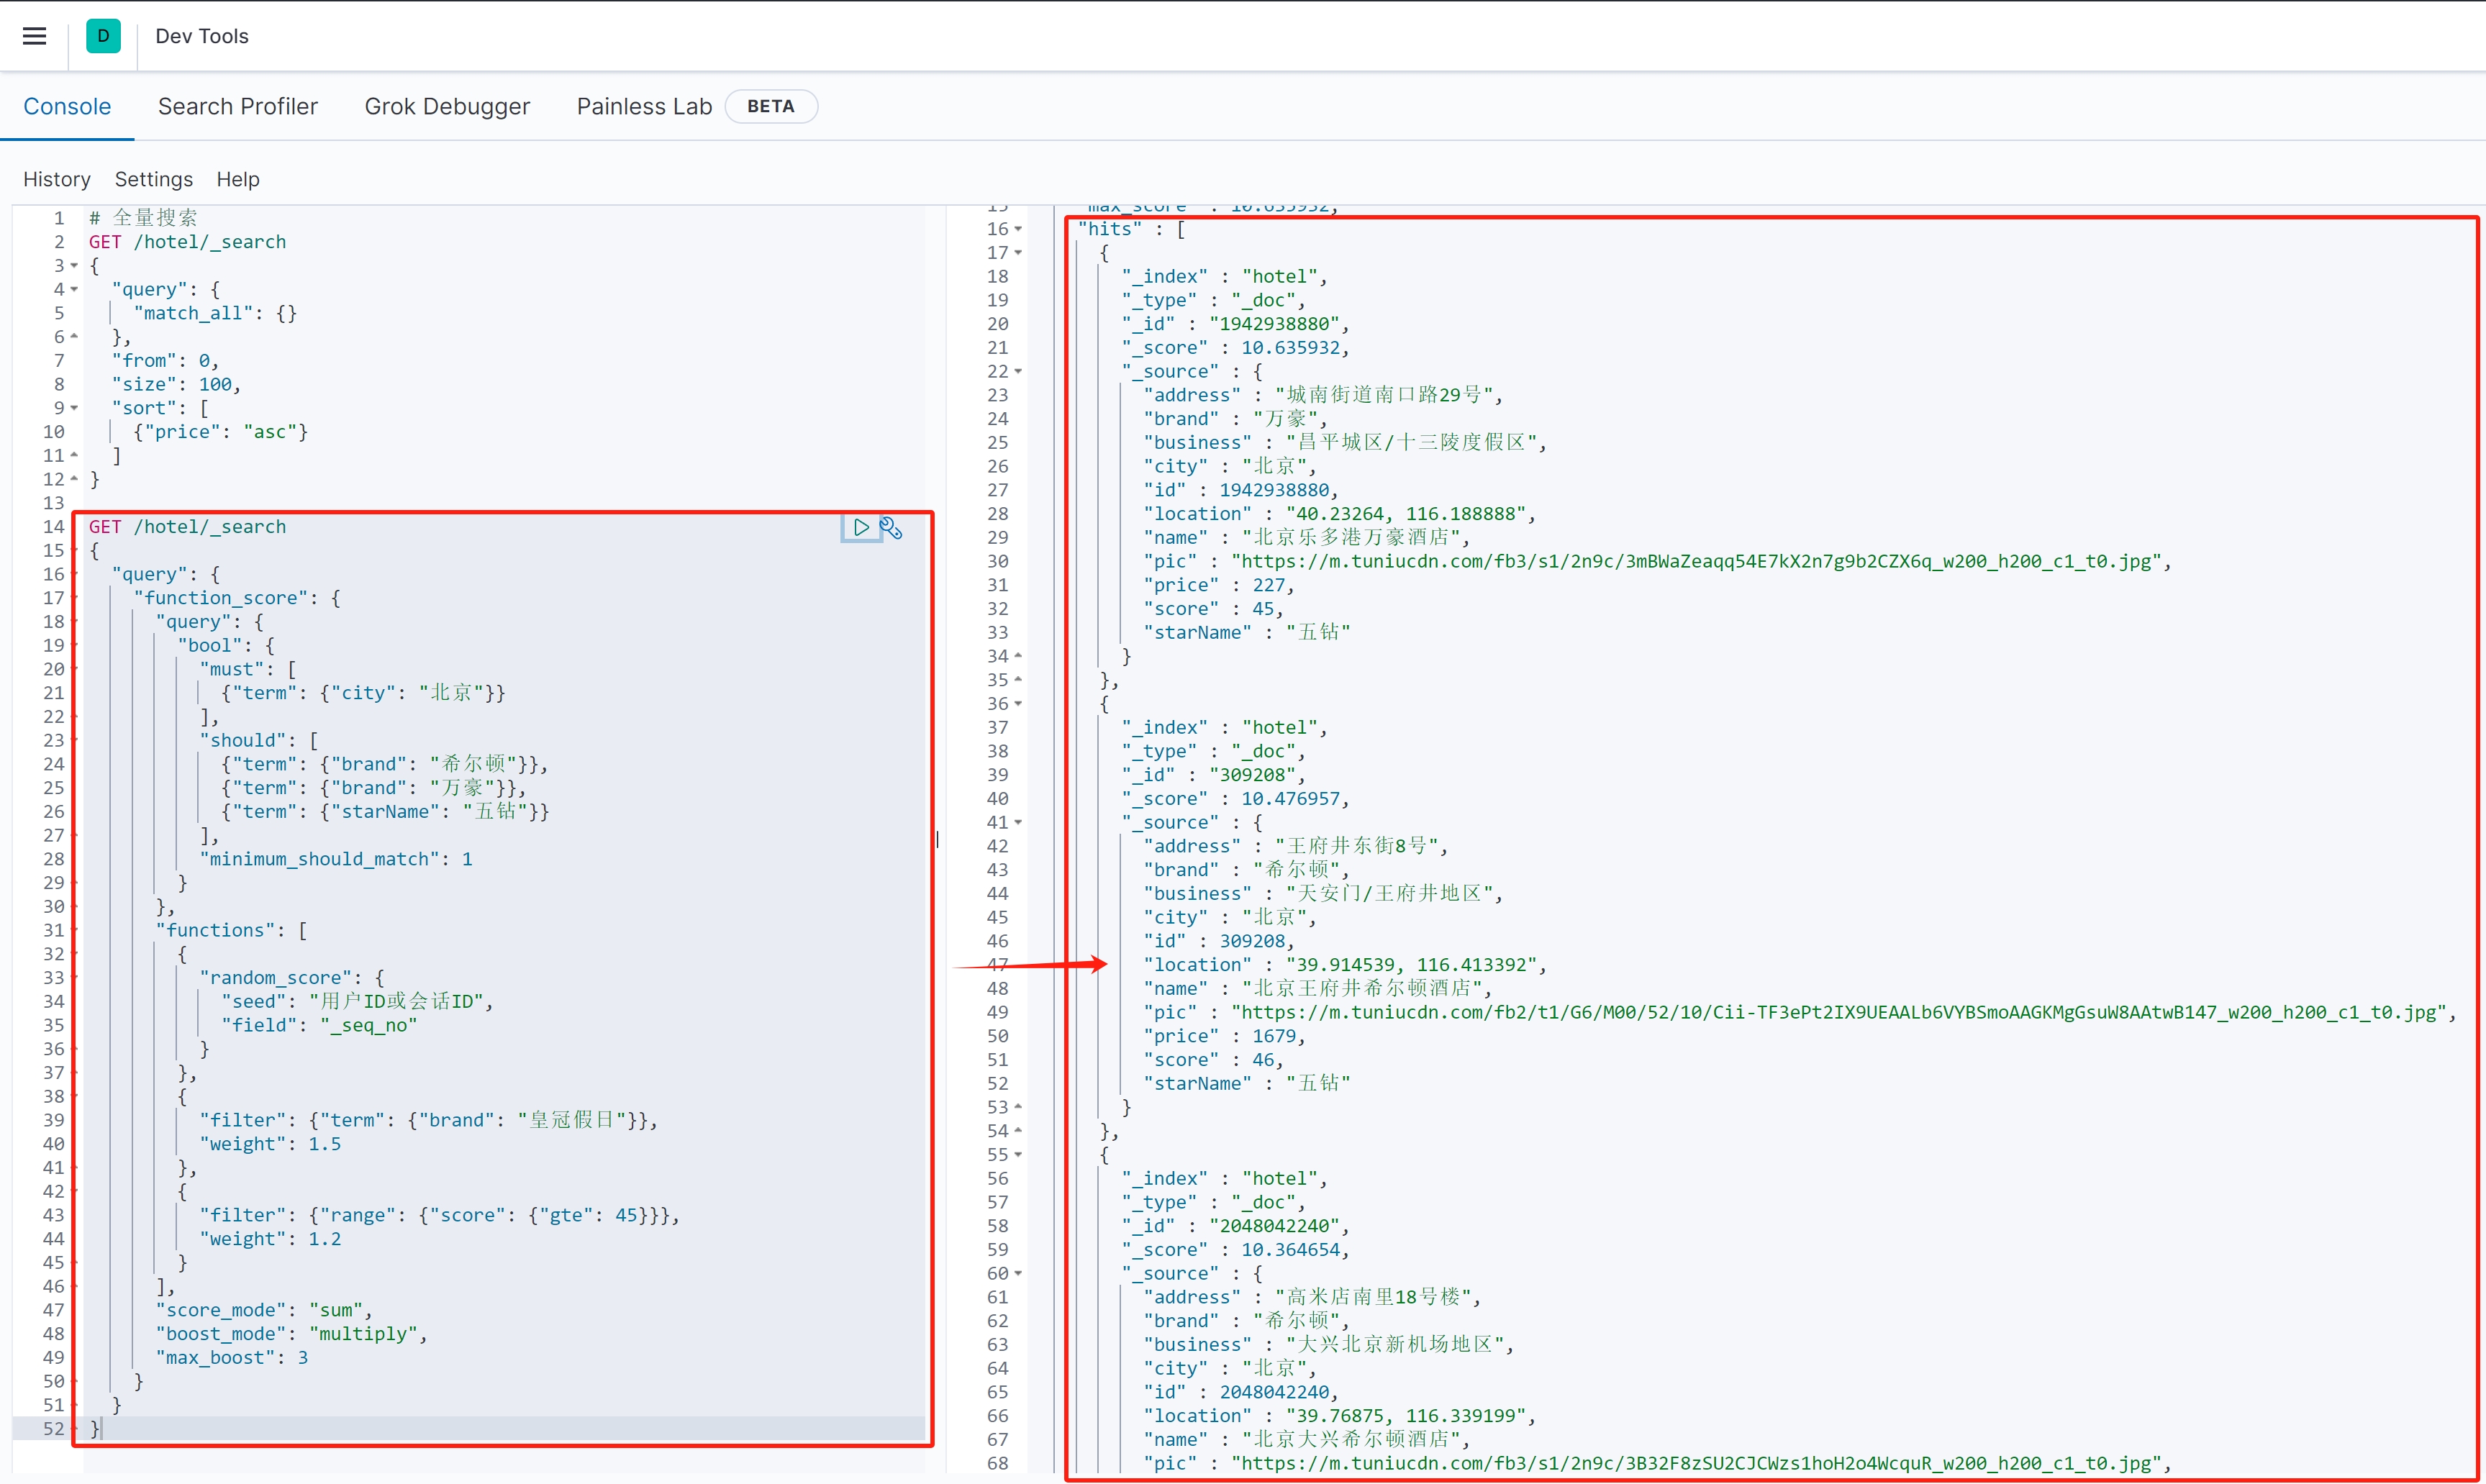This screenshot has height=1484, width=2486.
Task: Click the "minimum_should_match": 1 line
Action: click(336, 859)
